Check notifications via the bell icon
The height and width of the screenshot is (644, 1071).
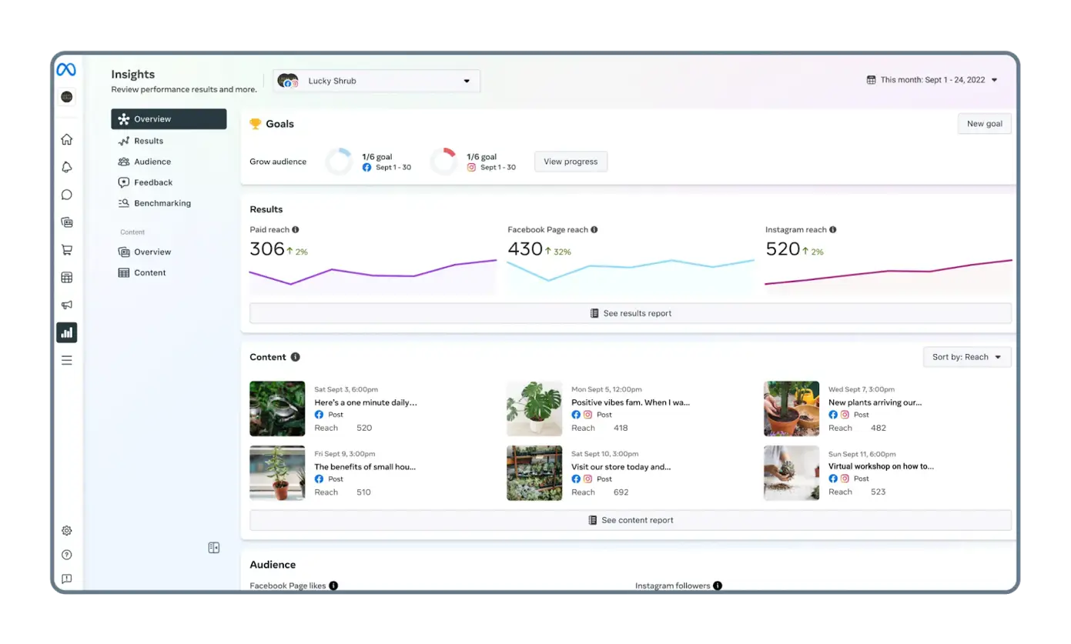(67, 167)
